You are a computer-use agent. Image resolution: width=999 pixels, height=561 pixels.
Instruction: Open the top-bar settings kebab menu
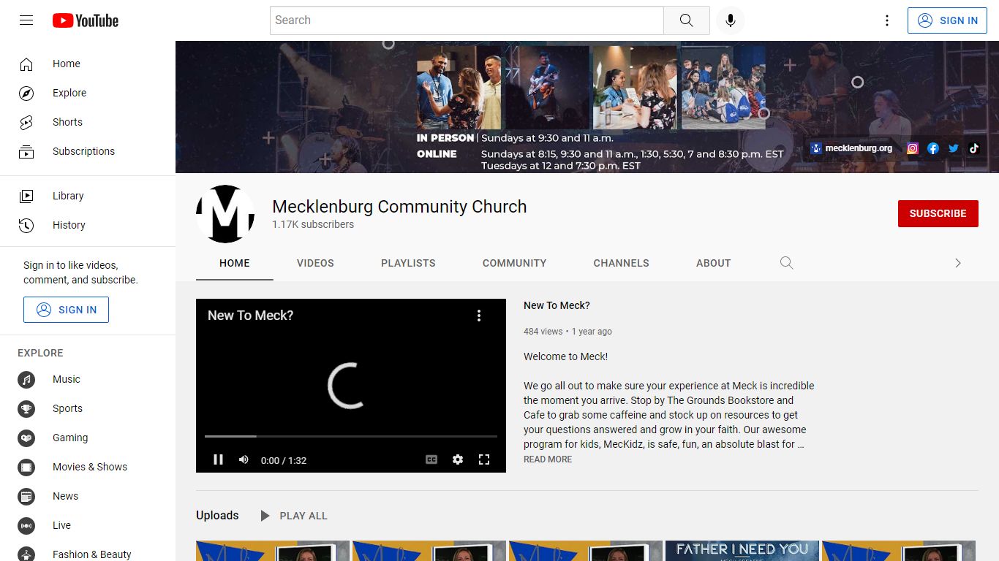click(x=887, y=20)
